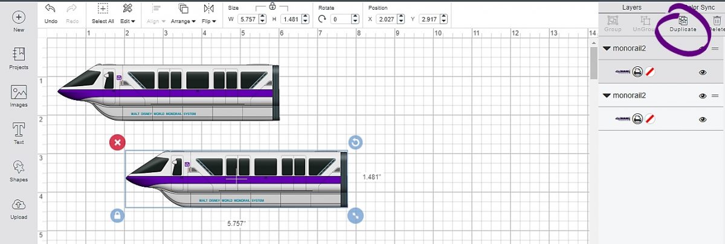Click the Upload cloud icon

click(19, 204)
